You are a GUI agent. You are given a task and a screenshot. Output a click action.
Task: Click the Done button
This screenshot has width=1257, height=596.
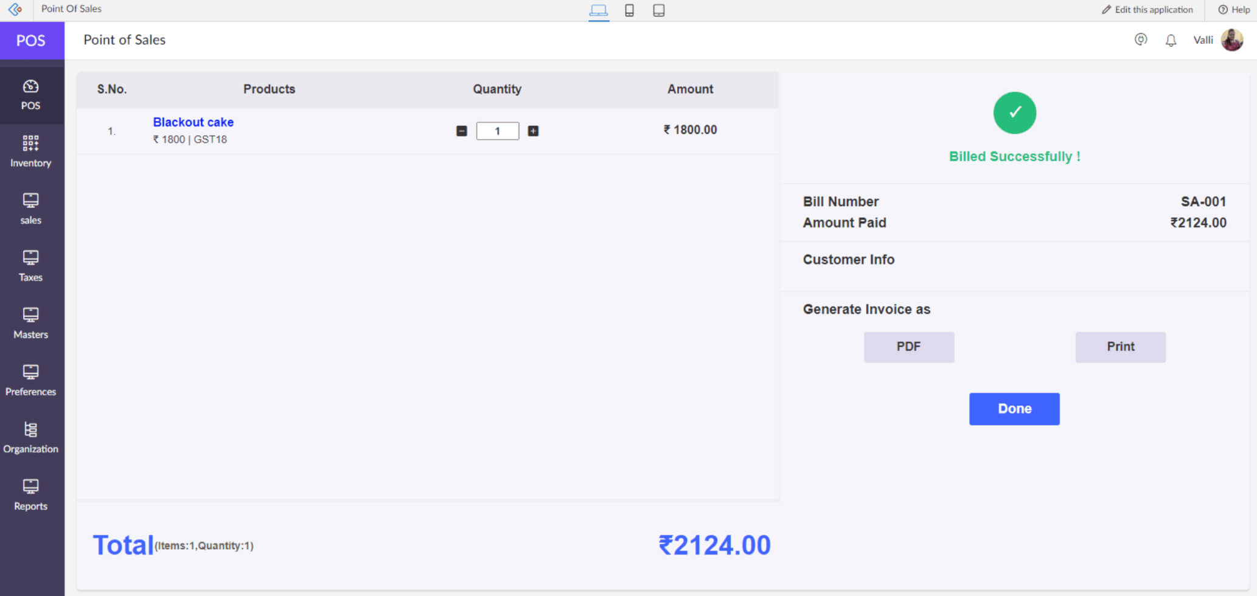pyautogui.click(x=1014, y=409)
